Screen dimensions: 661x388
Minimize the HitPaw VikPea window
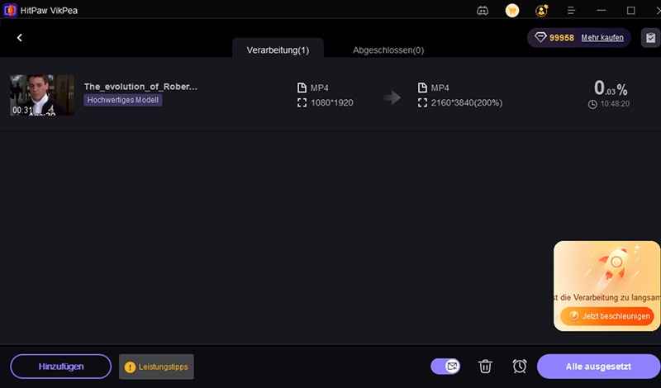pos(602,11)
